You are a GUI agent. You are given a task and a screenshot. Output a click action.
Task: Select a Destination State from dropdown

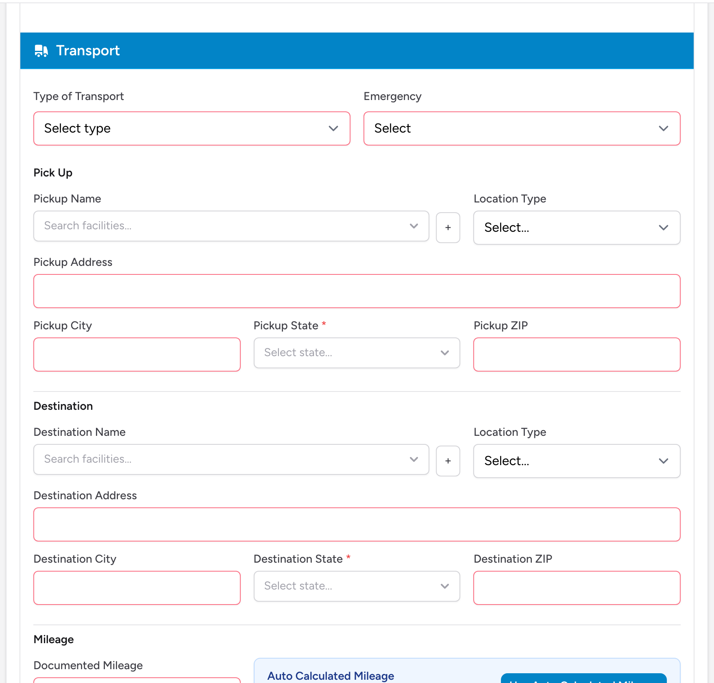pos(357,586)
